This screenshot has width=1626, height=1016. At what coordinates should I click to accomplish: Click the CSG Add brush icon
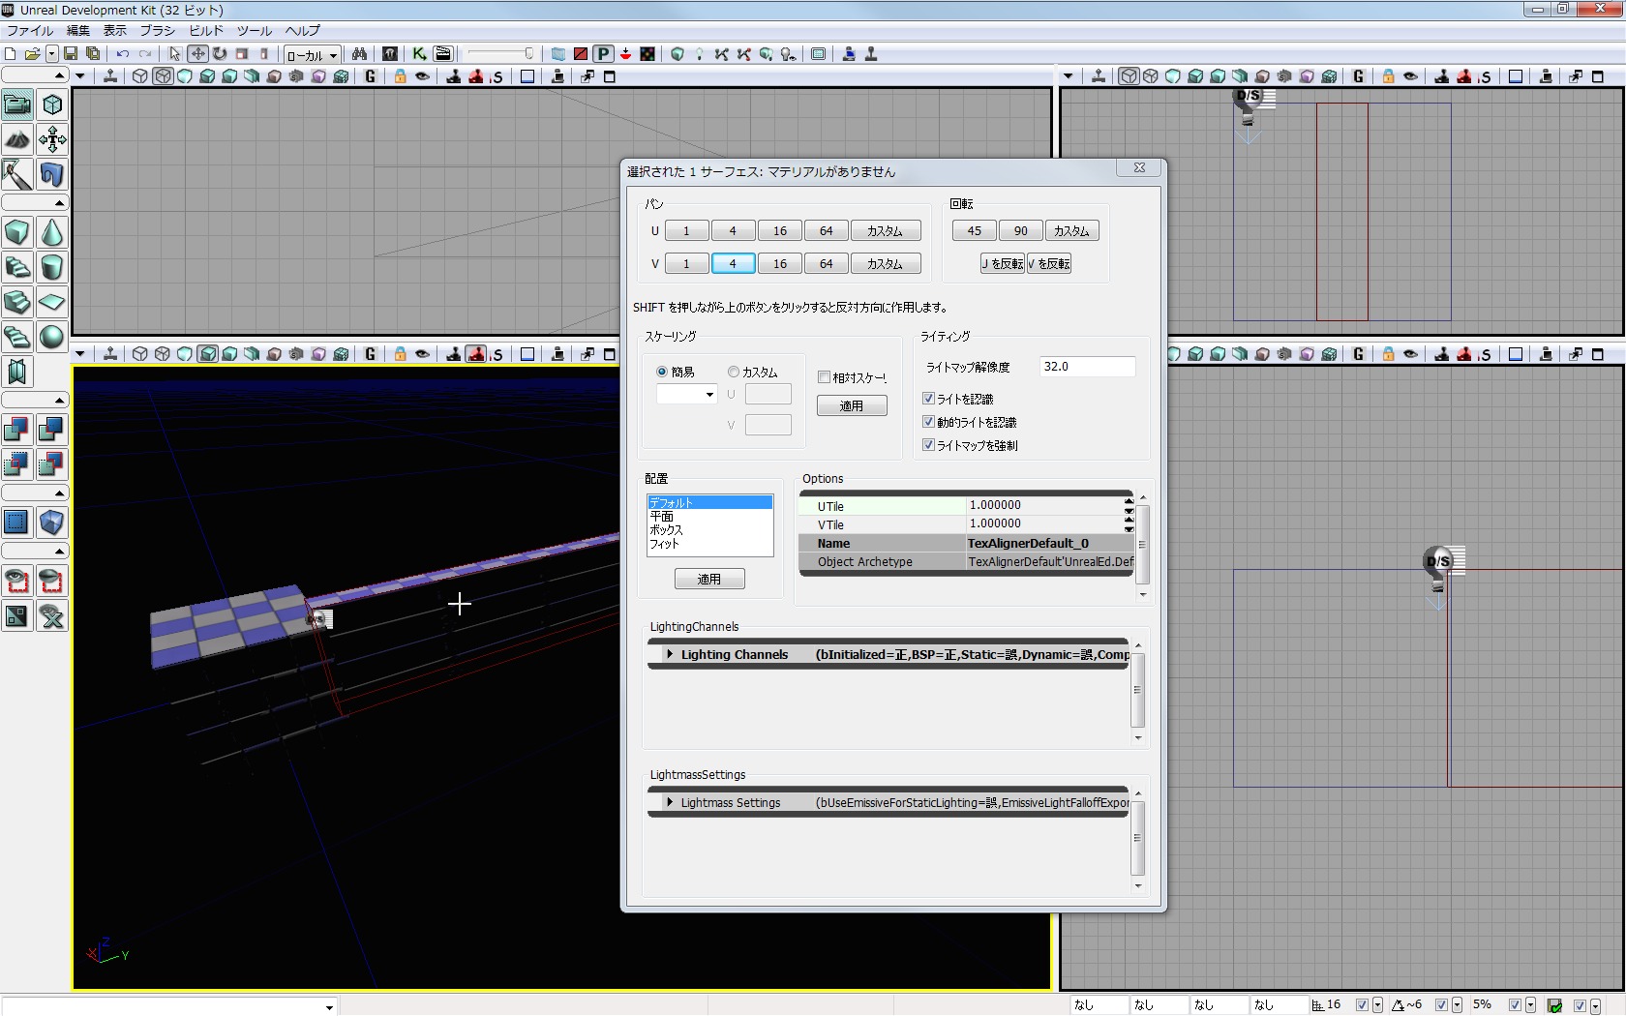17,430
